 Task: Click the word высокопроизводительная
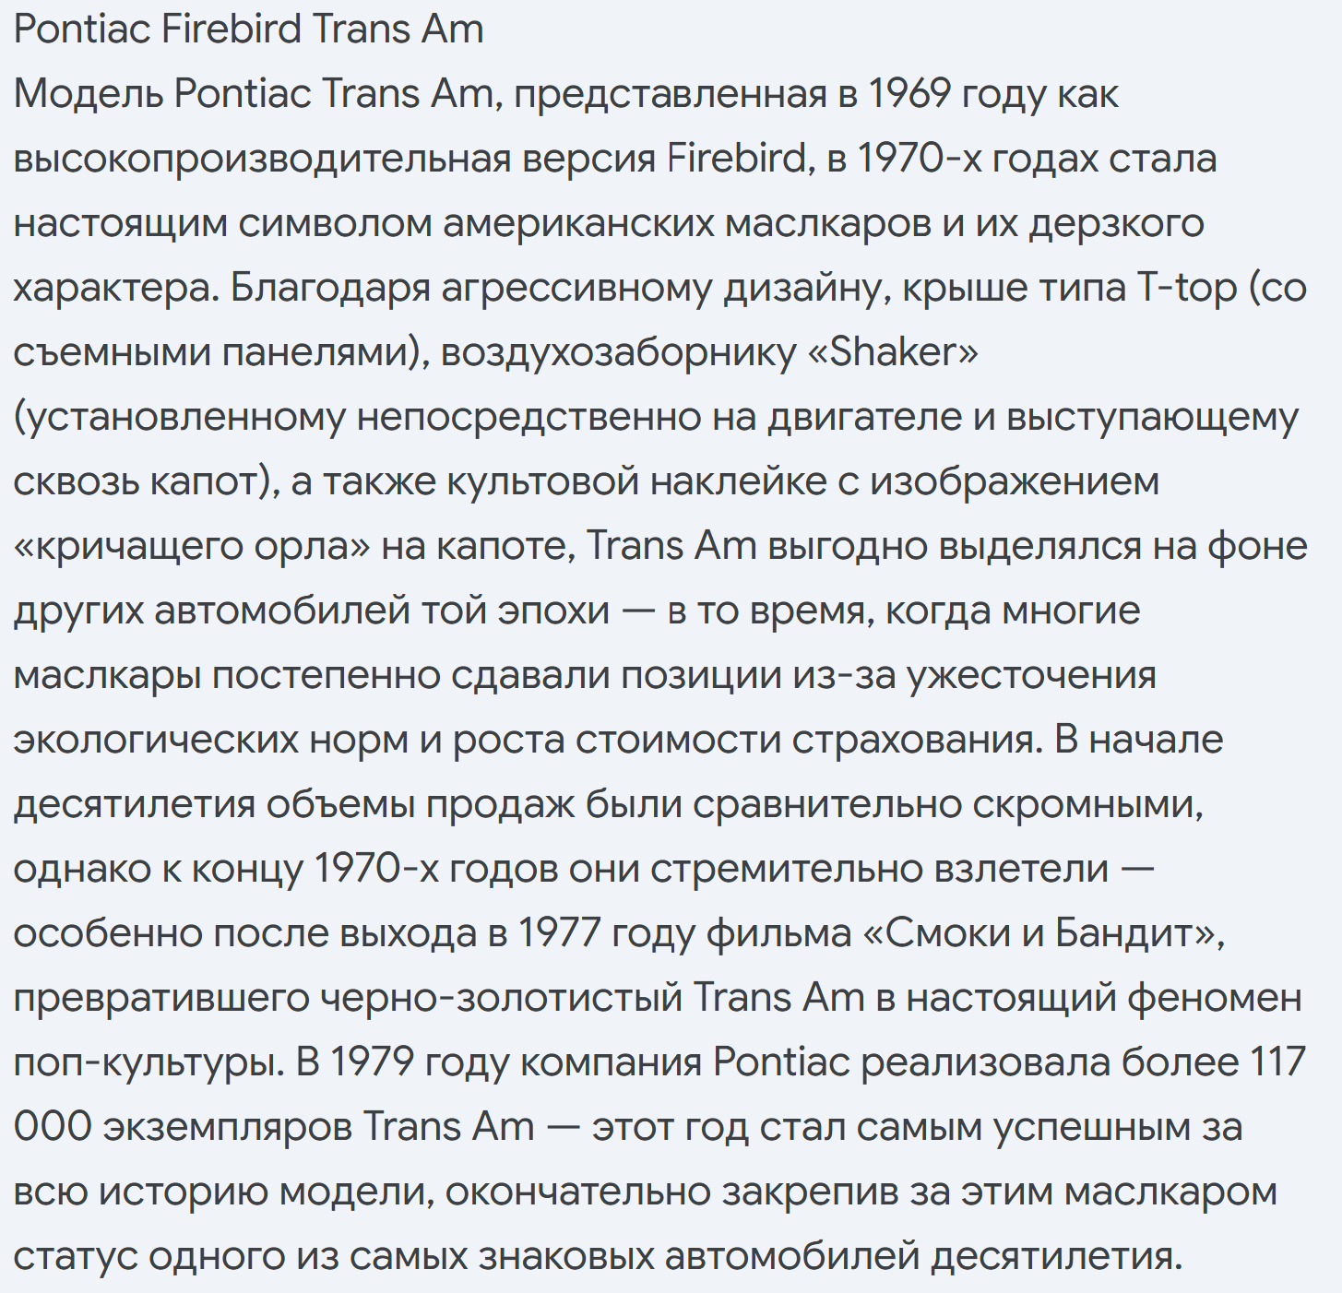pos(262,159)
